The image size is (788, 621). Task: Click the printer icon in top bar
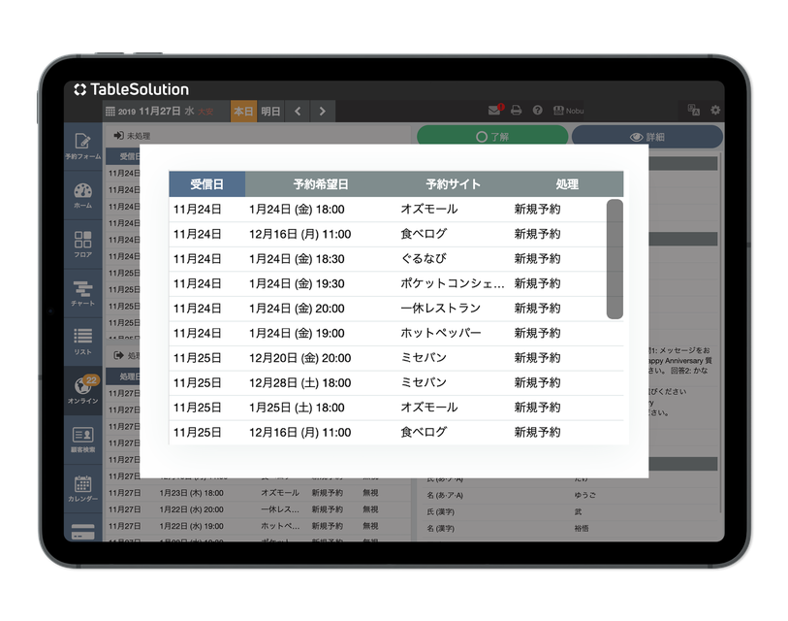tap(517, 111)
